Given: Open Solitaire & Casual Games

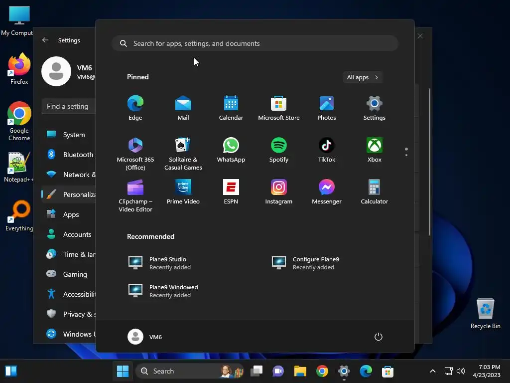Looking at the screenshot, I should (183, 154).
